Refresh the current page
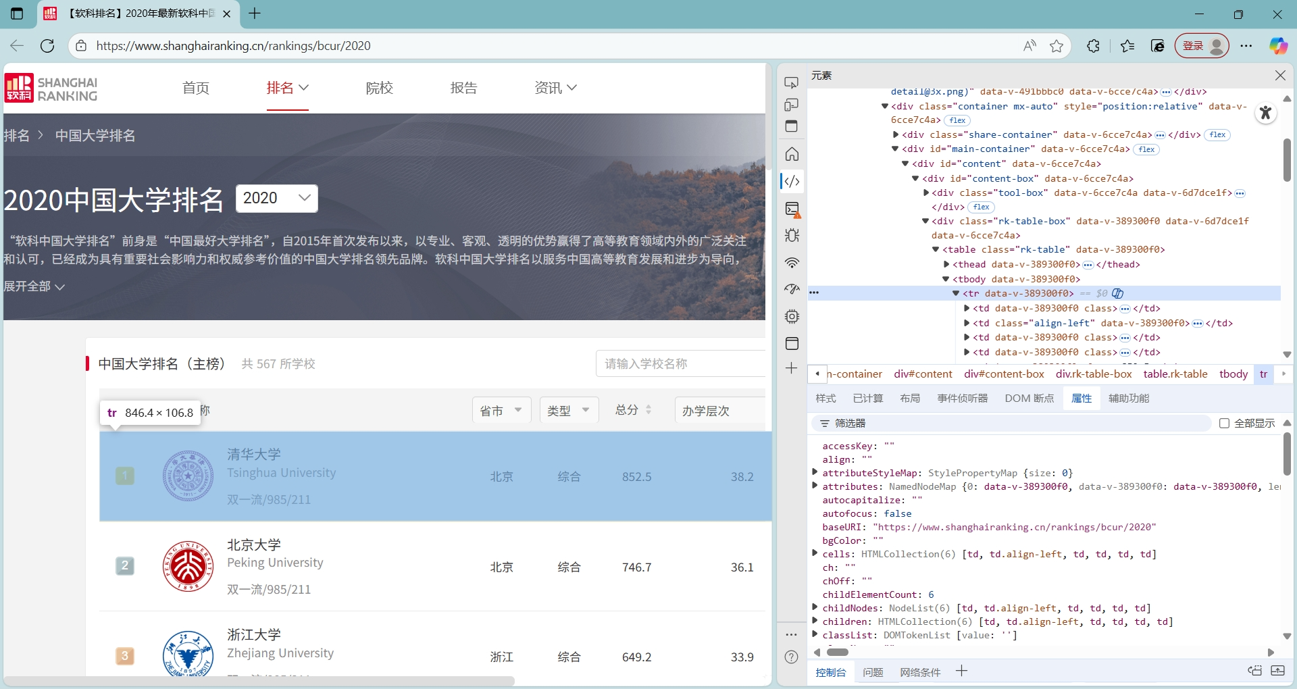Screen dimensions: 1297x689 pyautogui.click(x=47, y=46)
